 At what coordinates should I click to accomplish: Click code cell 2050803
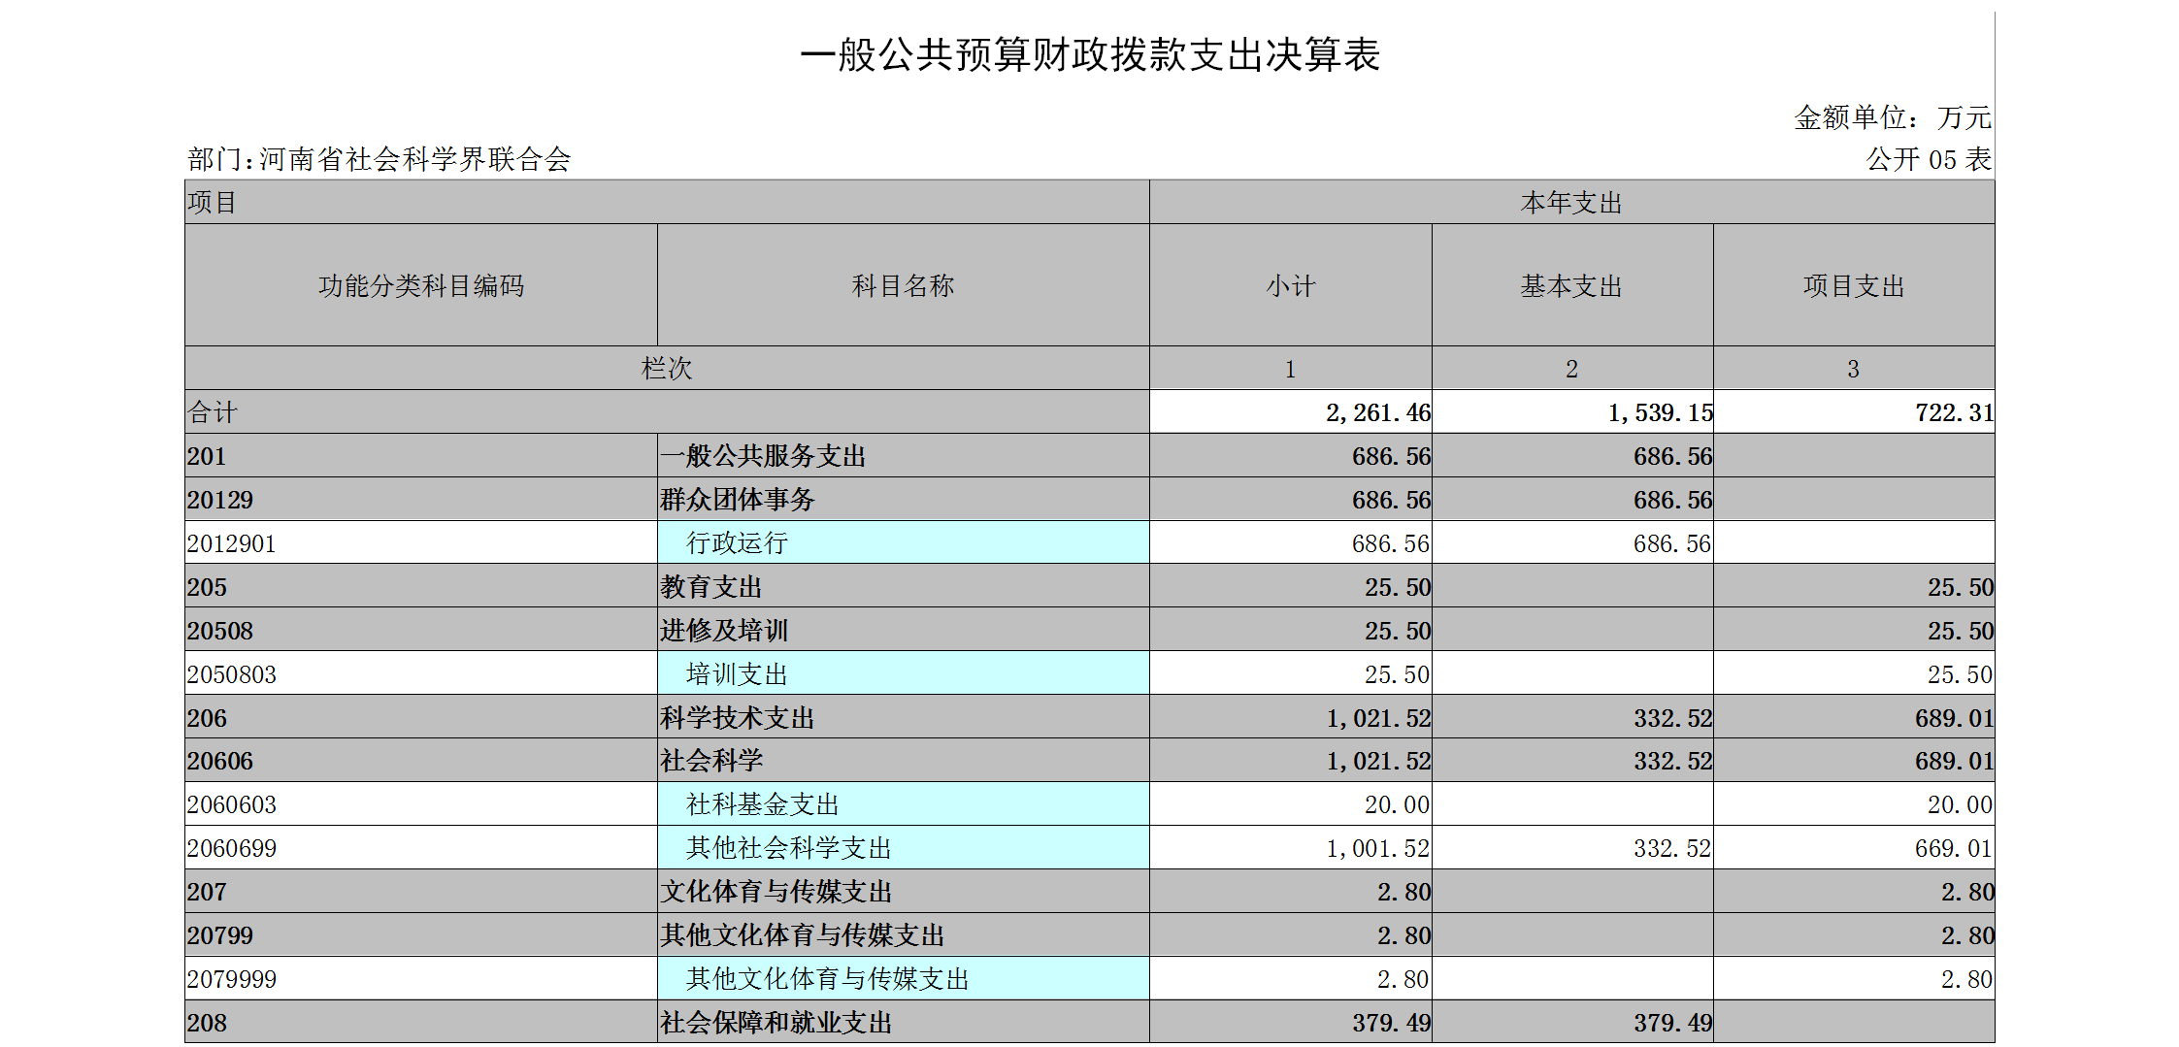click(x=421, y=673)
